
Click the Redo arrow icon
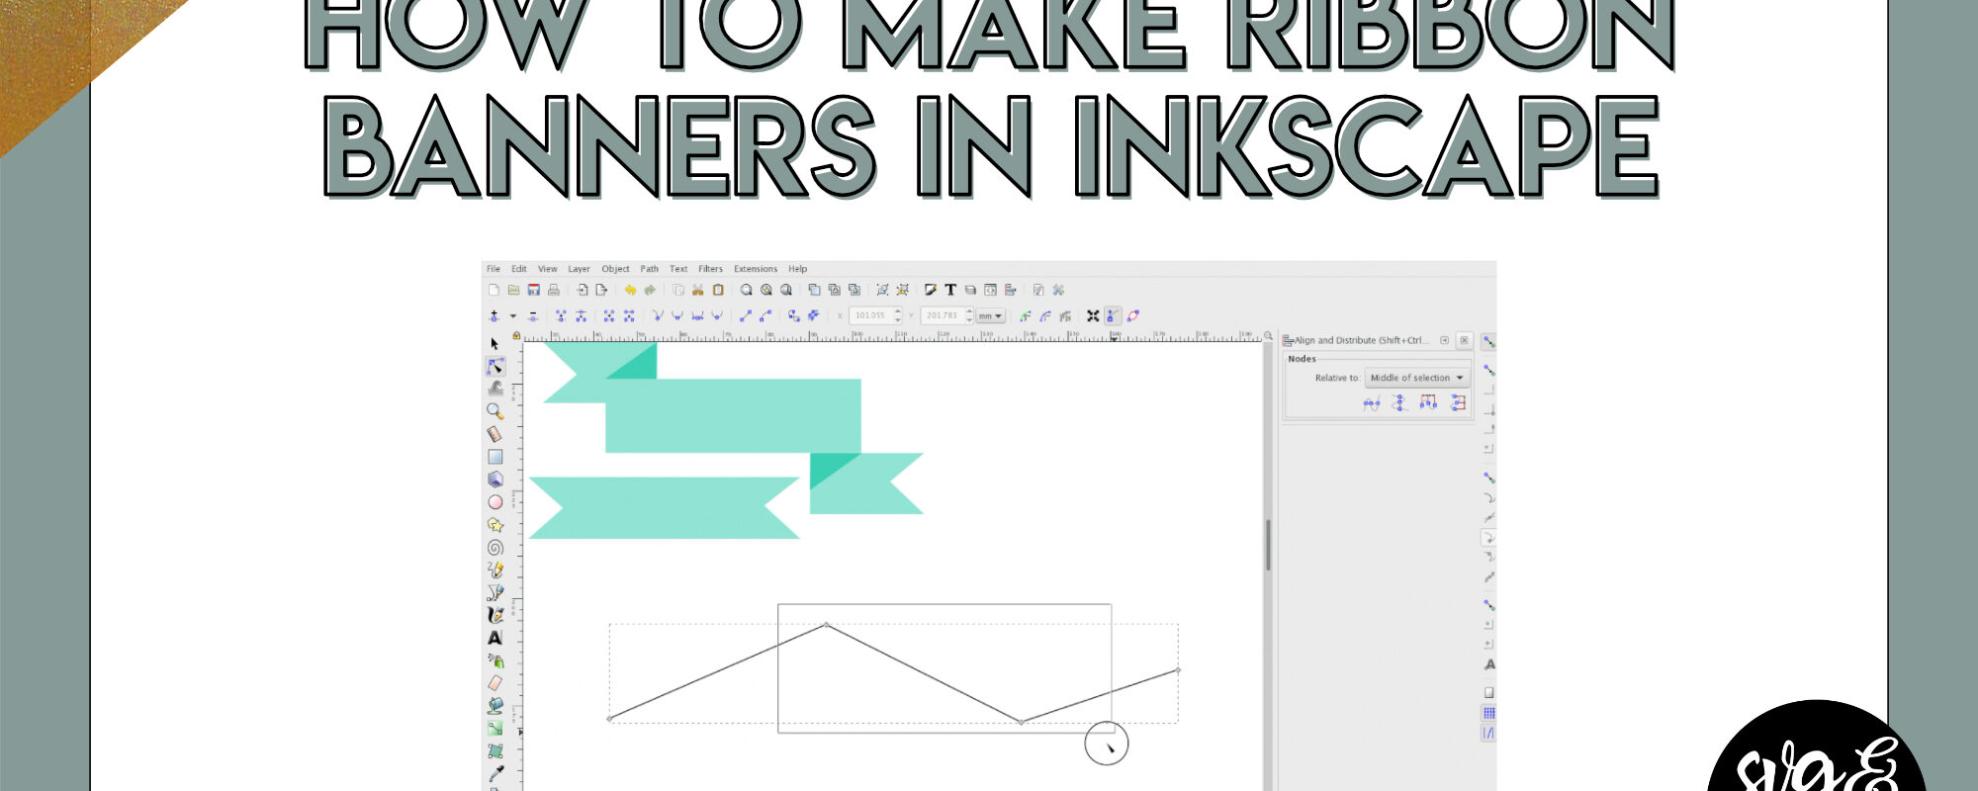[650, 290]
